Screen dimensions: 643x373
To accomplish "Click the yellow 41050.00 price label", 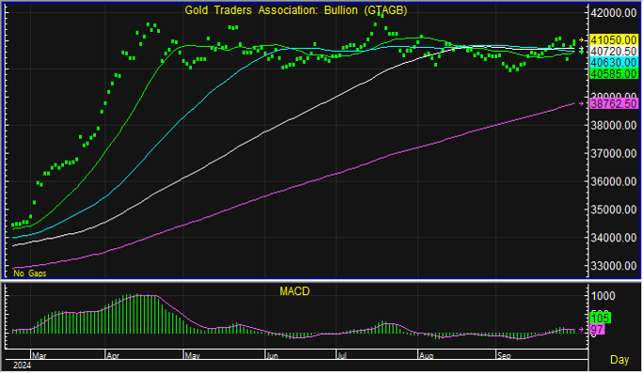I will pos(614,40).
